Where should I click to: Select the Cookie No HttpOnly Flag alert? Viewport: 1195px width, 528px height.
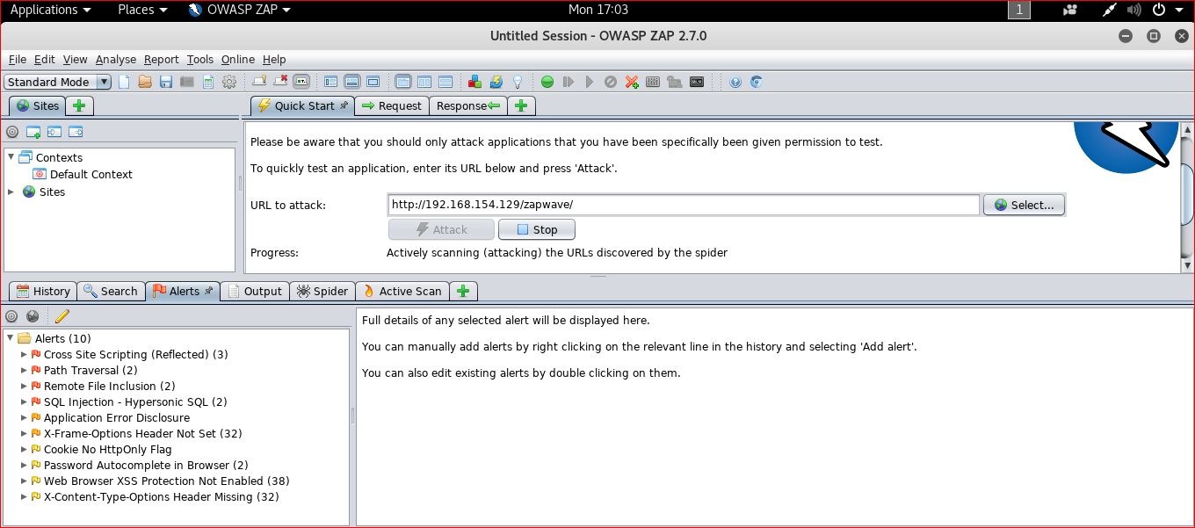[108, 450]
